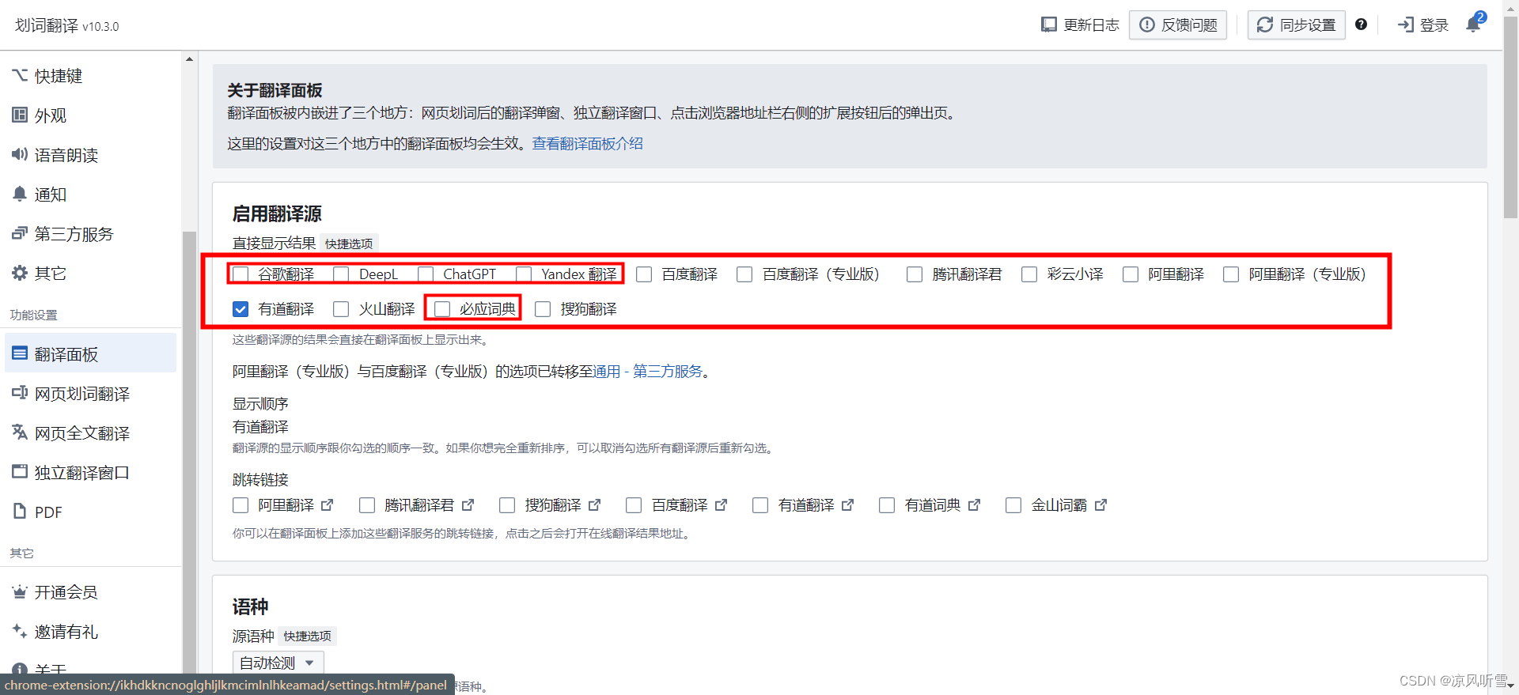Click the PDF file icon in sidebar
This screenshot has width=1519, height=695.
point(20,512)
